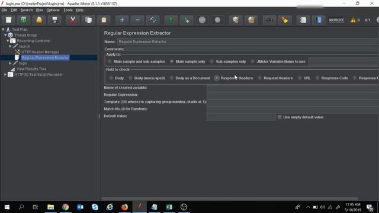Click the Collapse All minus icon
Viewport: 379px width, 213px height.
click(137, 20)
